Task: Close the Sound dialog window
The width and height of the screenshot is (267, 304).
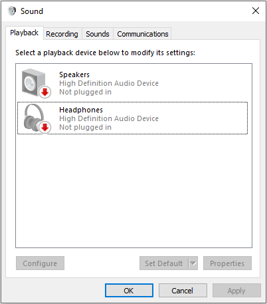Action: [x=256, y=11]
